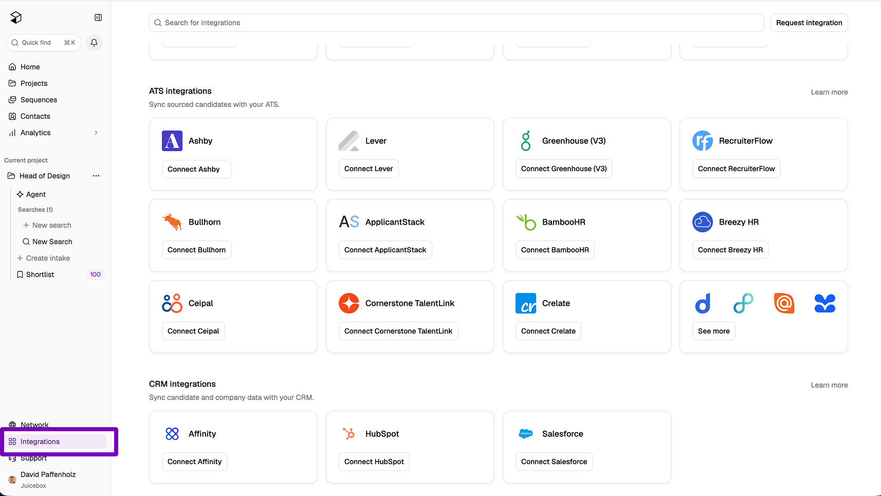Click Connect HubSpot button
Screen dimensions: 881x496
(374, 462)
